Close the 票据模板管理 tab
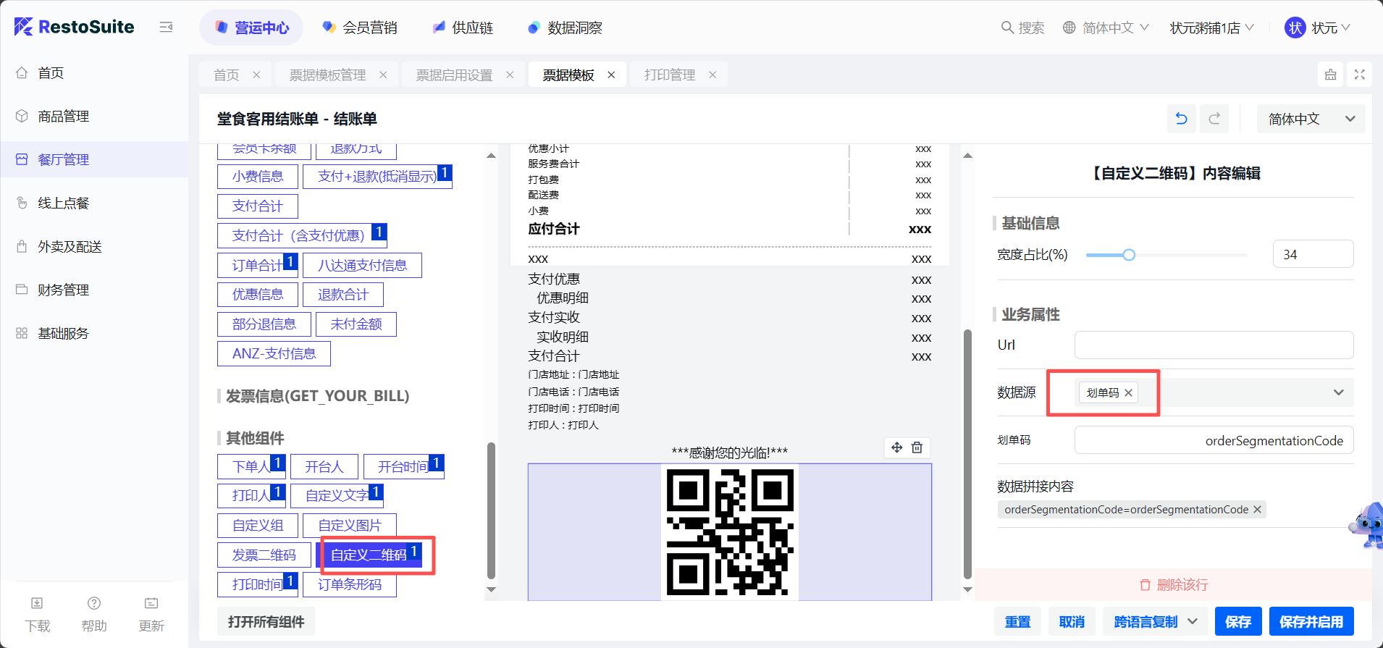 point(383,75)
